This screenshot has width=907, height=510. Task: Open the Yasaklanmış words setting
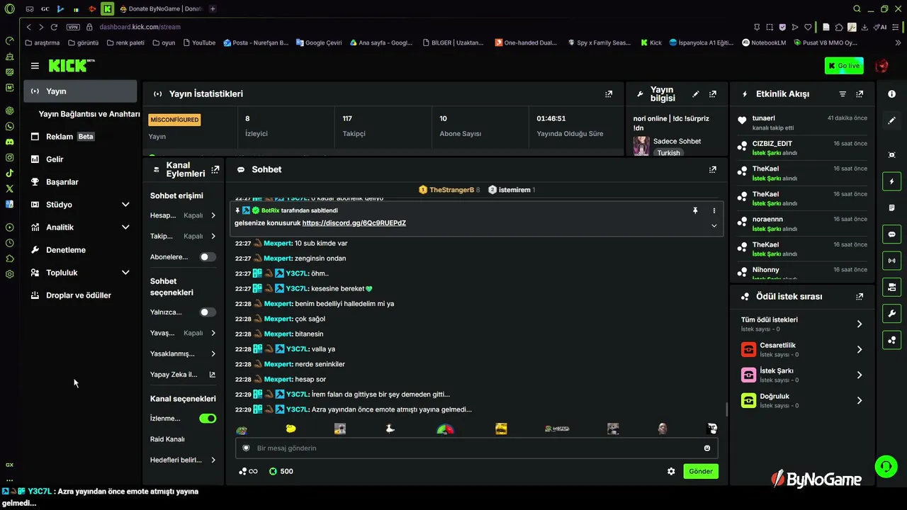[x=183, y=353]
